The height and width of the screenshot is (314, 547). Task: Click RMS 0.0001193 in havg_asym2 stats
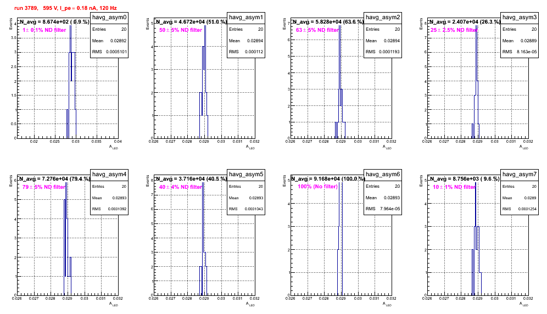(383, 52)
